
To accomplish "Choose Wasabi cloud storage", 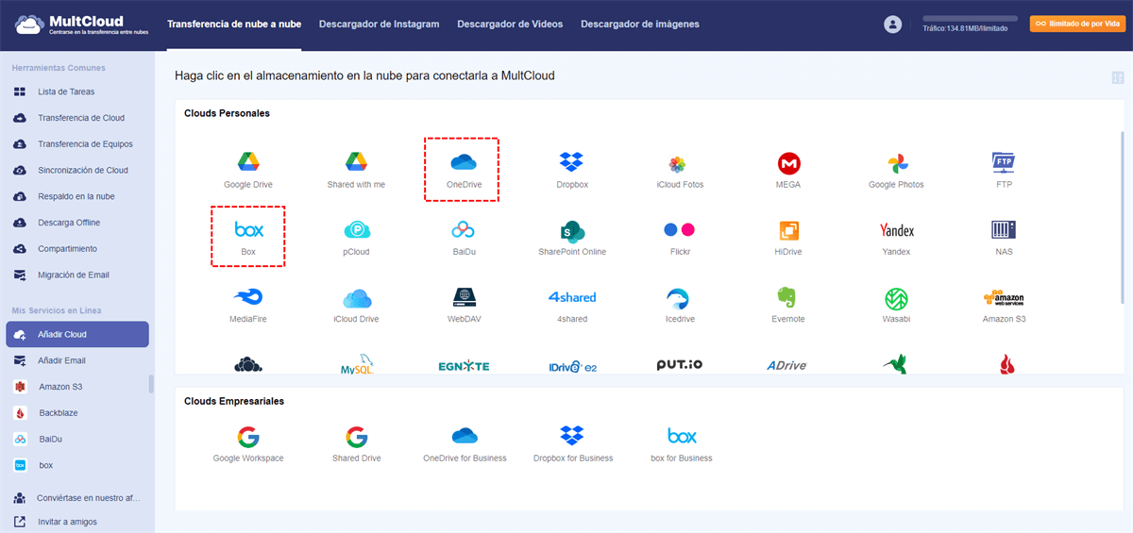I will click(x=896, y=305).
